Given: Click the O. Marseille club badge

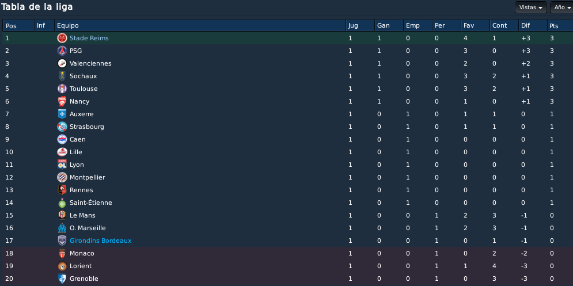Looking at the screenshot, I should click(62, 228).
